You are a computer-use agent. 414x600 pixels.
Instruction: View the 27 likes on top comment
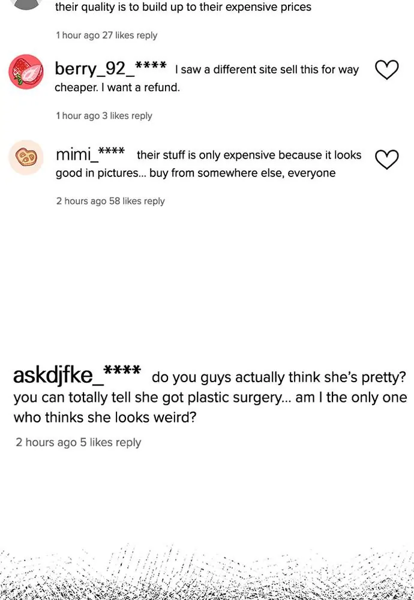(118, 35)
